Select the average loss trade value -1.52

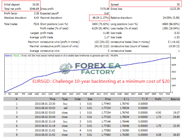tap(177, 37)
